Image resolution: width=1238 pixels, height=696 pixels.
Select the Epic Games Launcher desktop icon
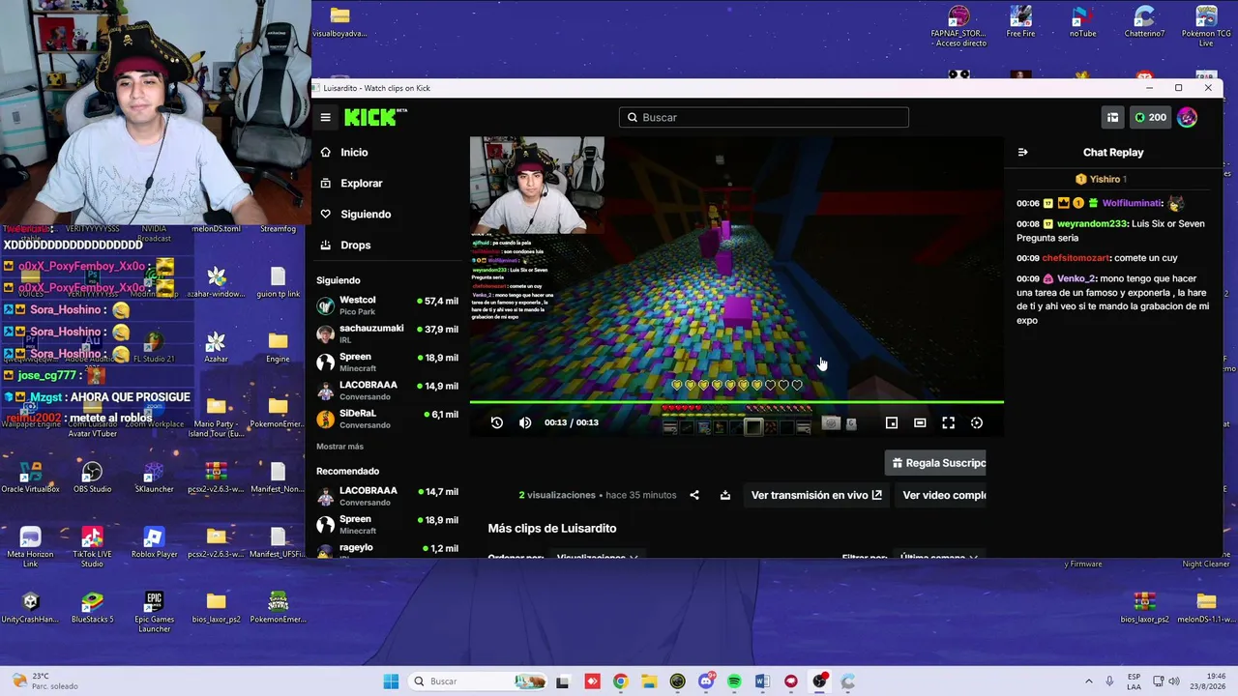click(154, 611)
